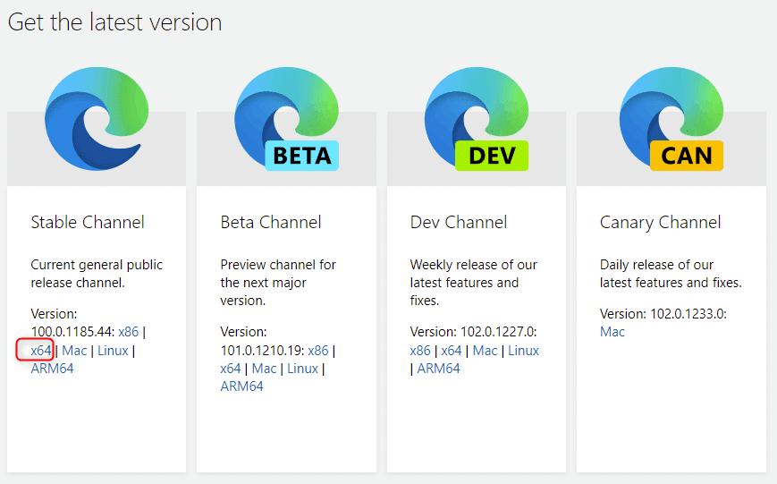Screen dimensions: 777x484
Task: Get the Dev channel ARM64 driver
Action: [x=438, y=368]
